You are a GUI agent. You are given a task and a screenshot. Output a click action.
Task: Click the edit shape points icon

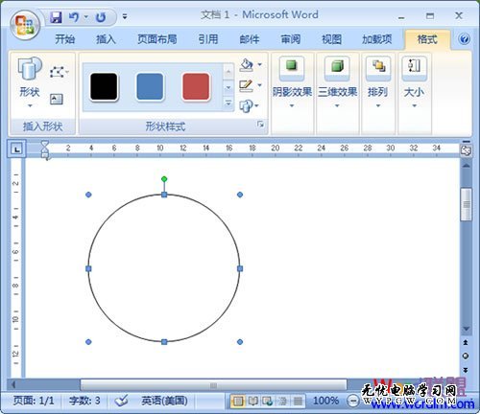(59, 72)
